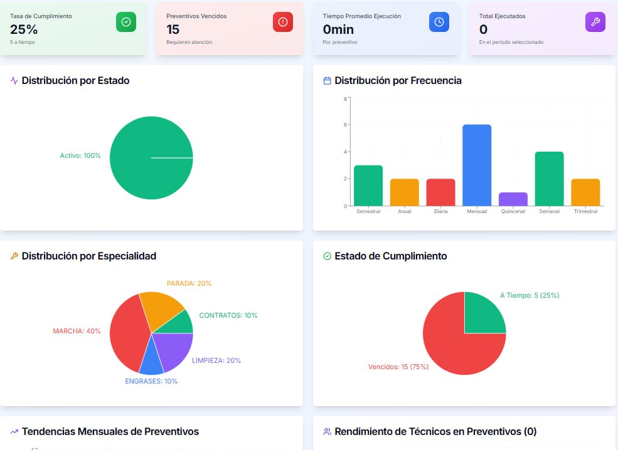The image size is (618, 450).
Task: Click the Distribución por Especialidad heading
Action: pyautogui.click(x=89, y=256)
